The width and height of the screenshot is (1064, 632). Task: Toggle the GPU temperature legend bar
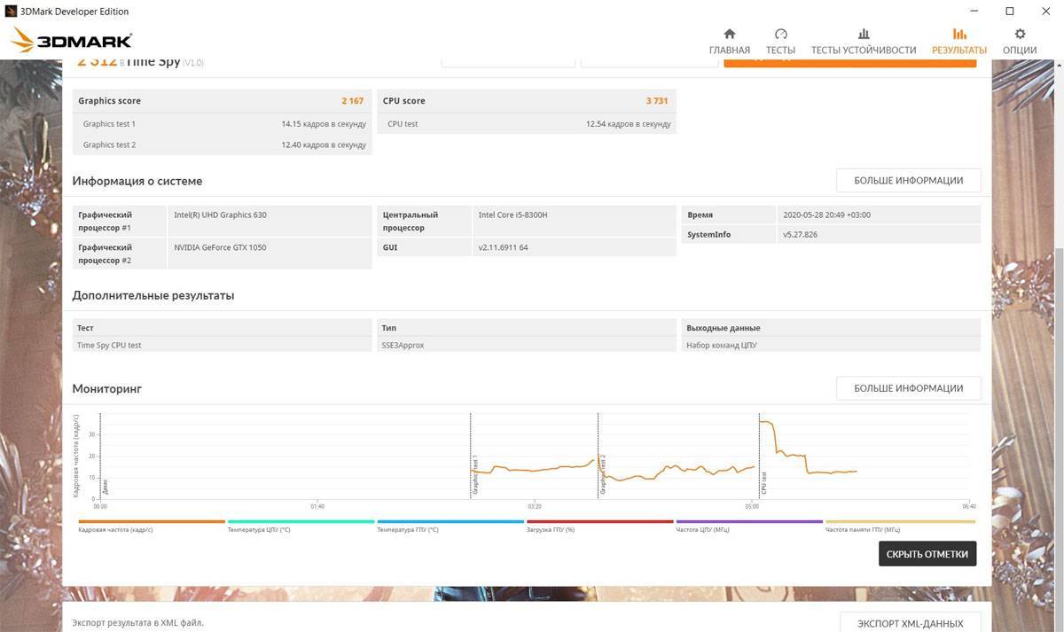coord(450,522)
